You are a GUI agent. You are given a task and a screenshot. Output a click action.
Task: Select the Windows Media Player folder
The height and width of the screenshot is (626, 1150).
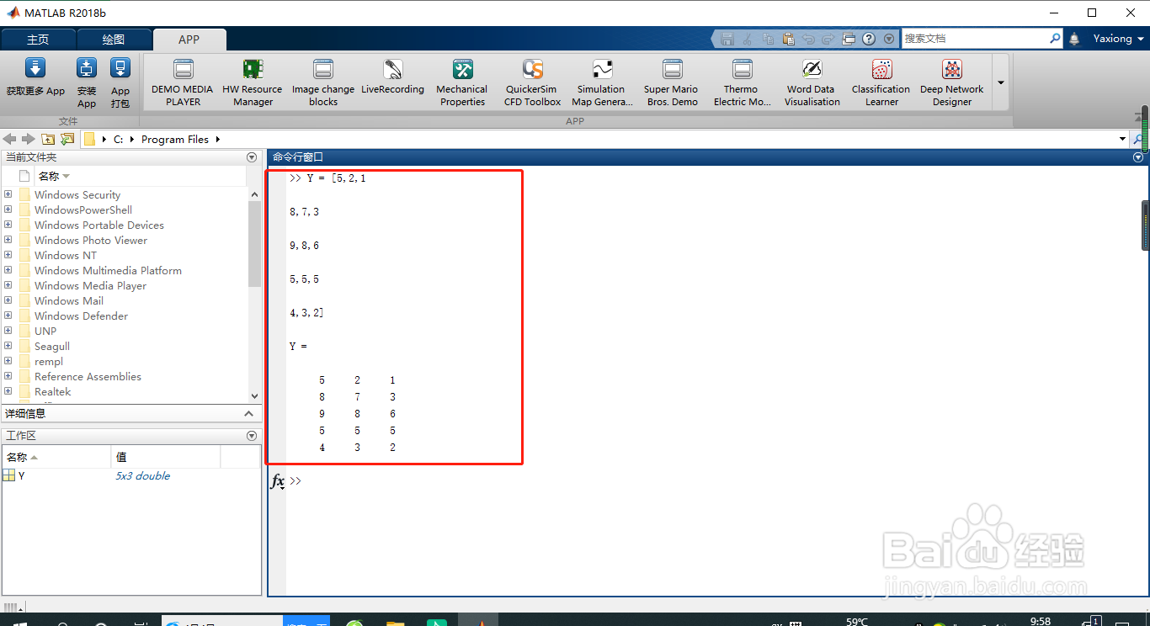point(90,285)
